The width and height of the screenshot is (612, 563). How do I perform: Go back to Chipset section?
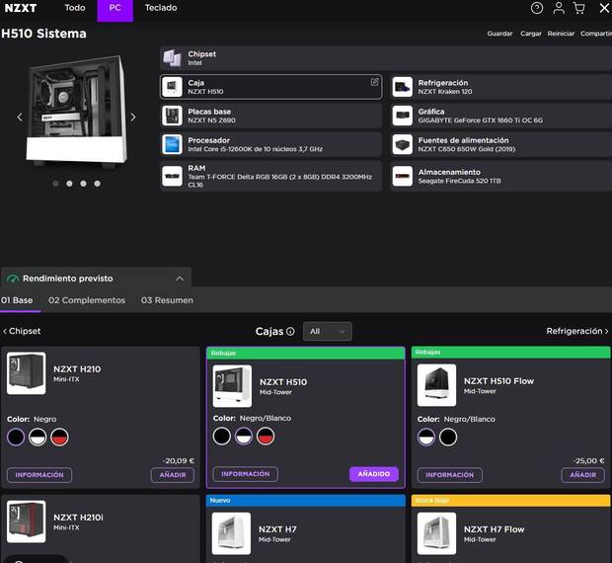[x=22, y=331]
